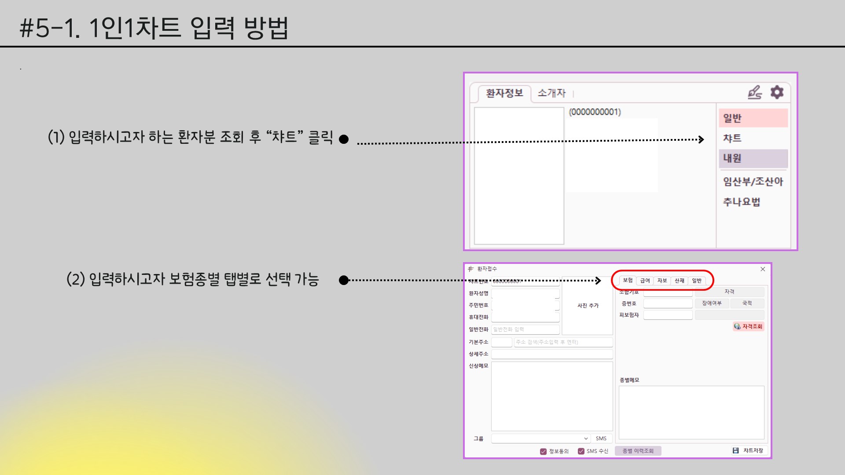The height and width of the screenshot is (475, 845).
Task: Uncheck the SMS 수신 checkbox
Action: click(581, 451)
